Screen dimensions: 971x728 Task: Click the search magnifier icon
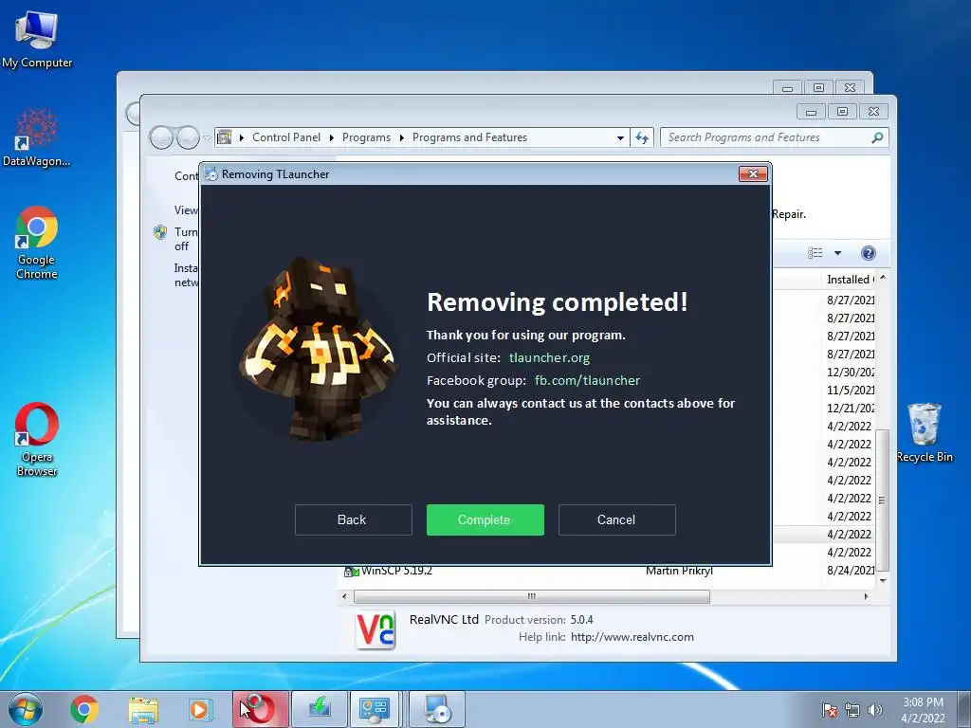(877, 137)
